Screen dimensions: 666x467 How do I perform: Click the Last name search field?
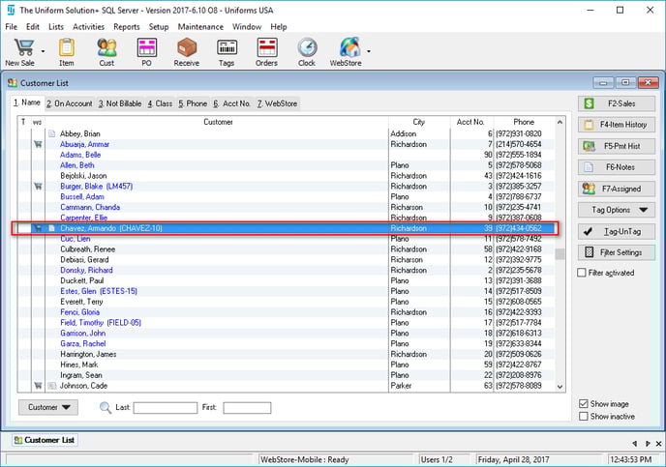165,408
